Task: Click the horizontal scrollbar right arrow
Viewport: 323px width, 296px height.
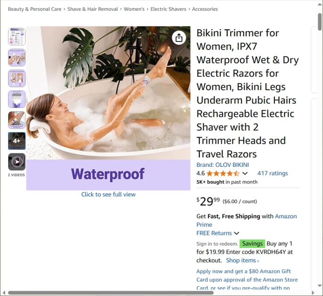Action: tap(313, 293)
